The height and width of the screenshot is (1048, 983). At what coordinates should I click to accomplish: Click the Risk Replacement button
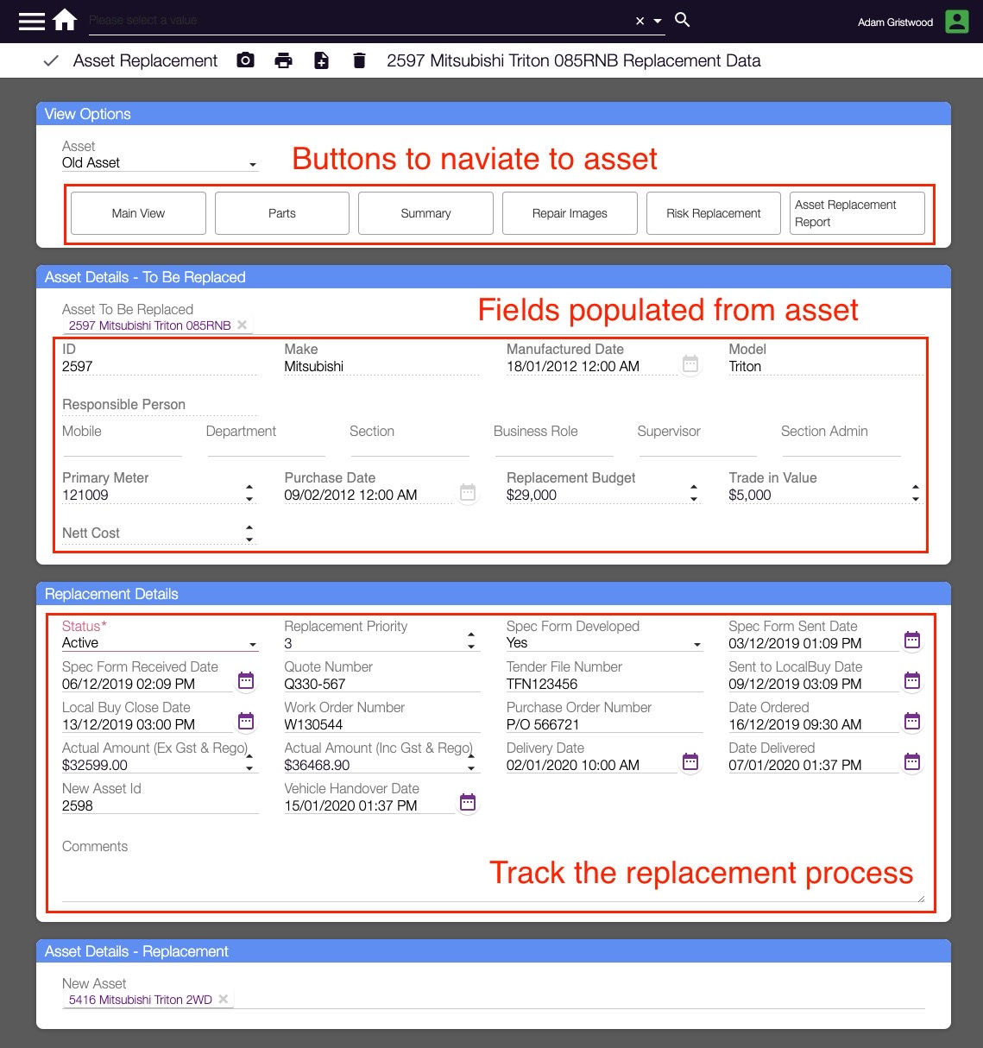[713, 213]
